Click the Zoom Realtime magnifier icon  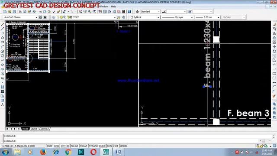(x=85, y=12)
